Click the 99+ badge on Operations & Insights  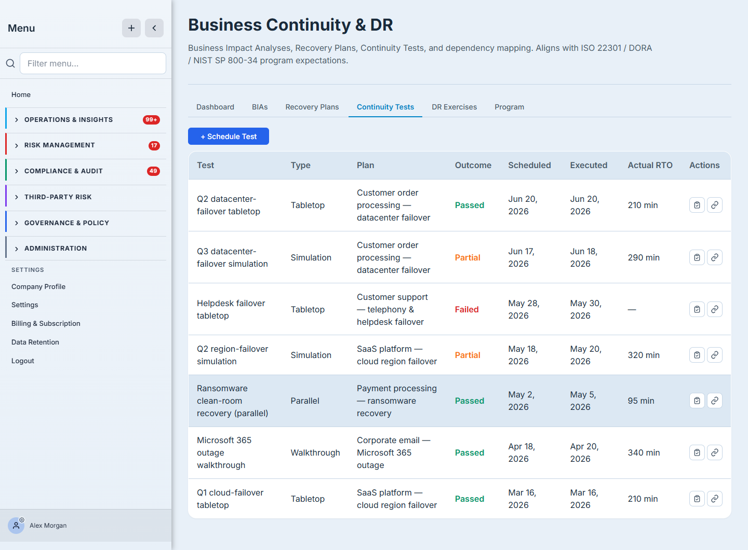click(151, 120)
